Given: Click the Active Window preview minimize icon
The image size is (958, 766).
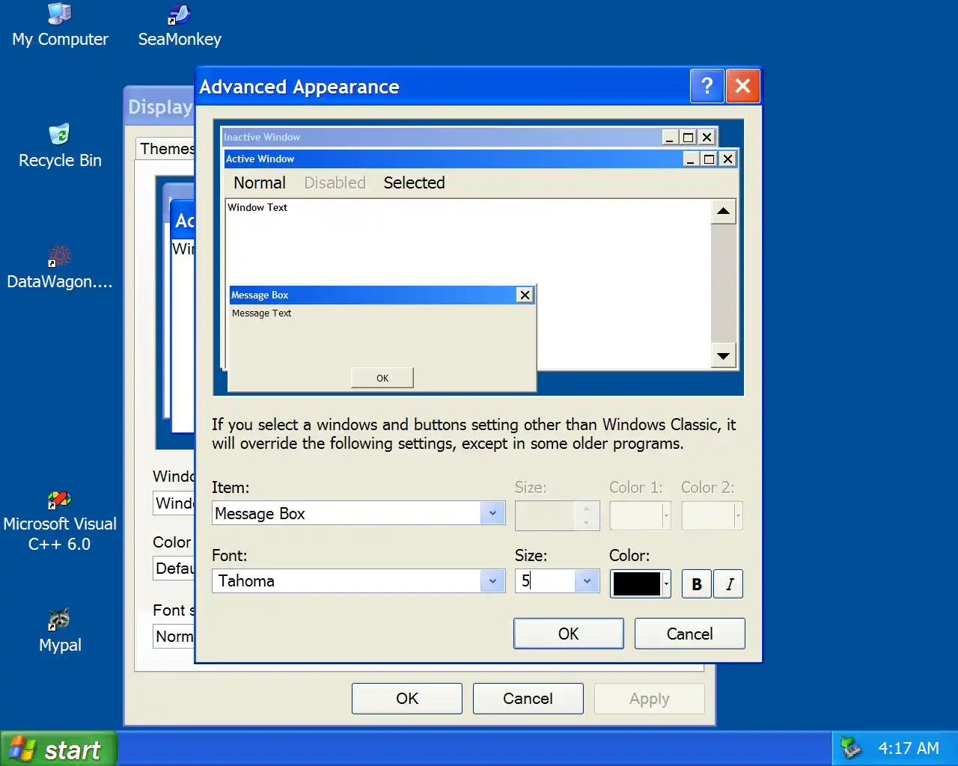Looking at the screenshot, I should [691, 159].
